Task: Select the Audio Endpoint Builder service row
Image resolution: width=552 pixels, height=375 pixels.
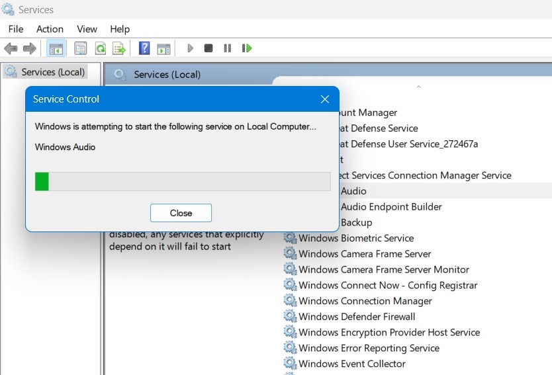Action: (391, 207)
